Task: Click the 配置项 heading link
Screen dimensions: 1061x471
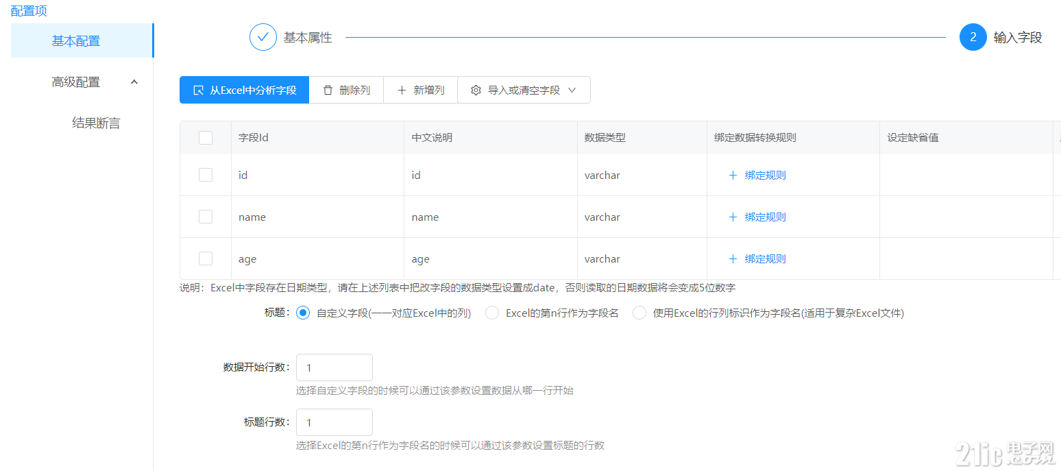Action: click(x=29, y=11)
